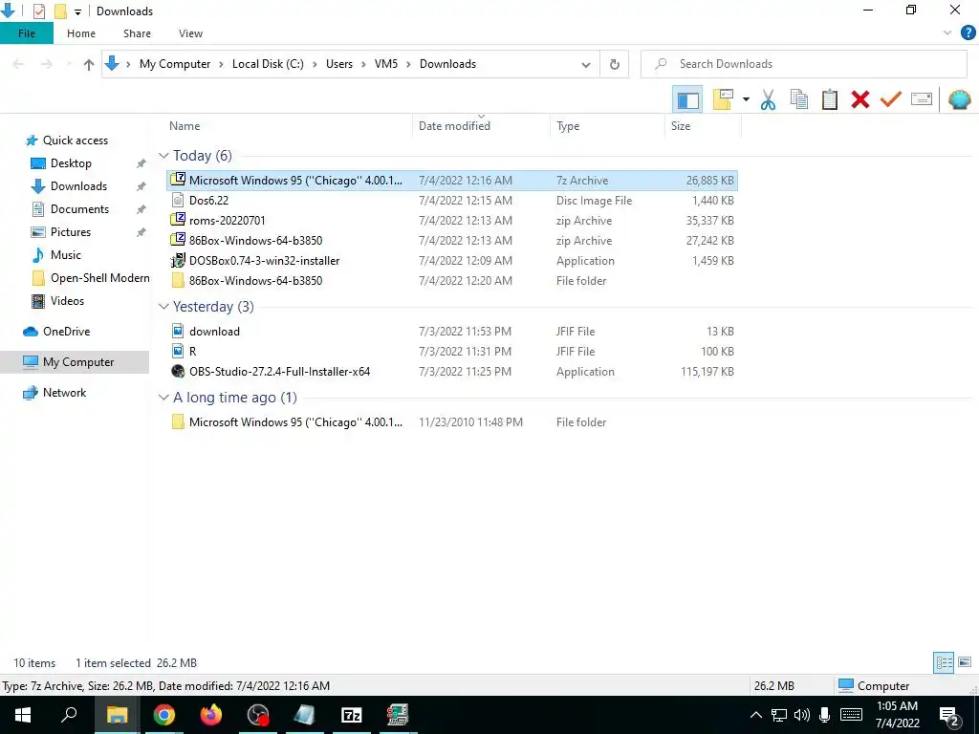Click VM5 in the address breadcrumb
Viewport: 979px width, 734px height.
pos(386,64)
